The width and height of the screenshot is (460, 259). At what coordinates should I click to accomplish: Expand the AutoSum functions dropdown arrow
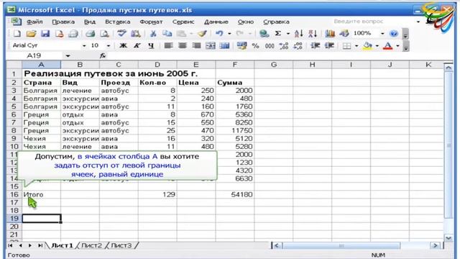coord(288,34)
